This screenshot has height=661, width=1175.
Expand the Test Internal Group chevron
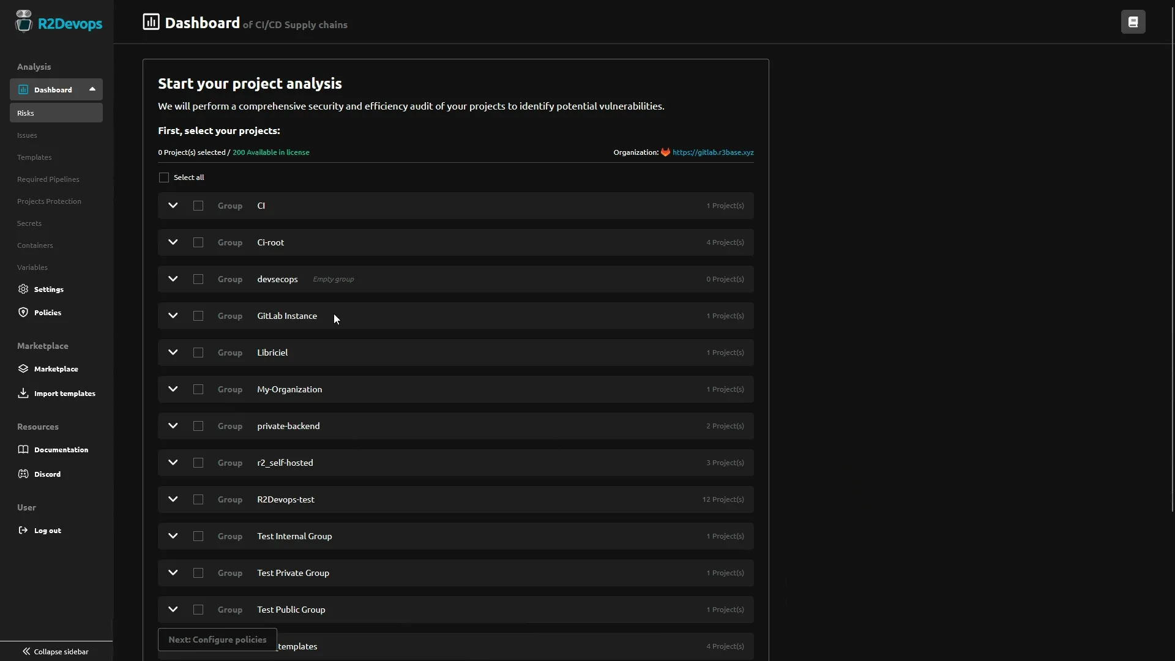173,536
